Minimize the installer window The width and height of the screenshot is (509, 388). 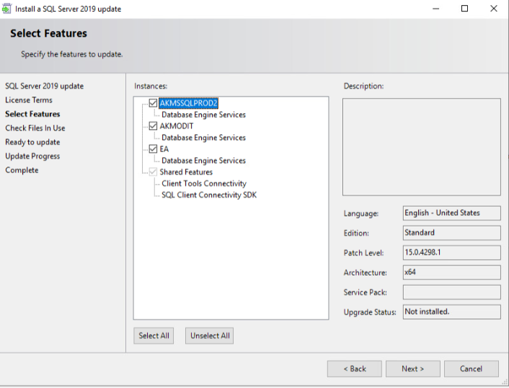[x=436, y=9]
